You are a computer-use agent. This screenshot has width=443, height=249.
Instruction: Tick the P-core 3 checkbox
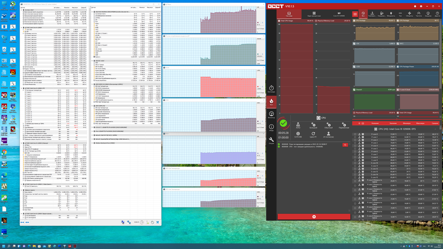pos(355,143)
